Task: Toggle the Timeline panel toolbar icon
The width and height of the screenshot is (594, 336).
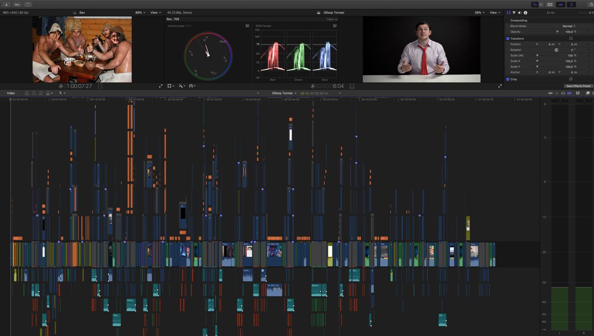Action: pos(561,4)
